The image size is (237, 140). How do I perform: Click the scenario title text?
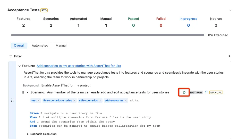108,92
